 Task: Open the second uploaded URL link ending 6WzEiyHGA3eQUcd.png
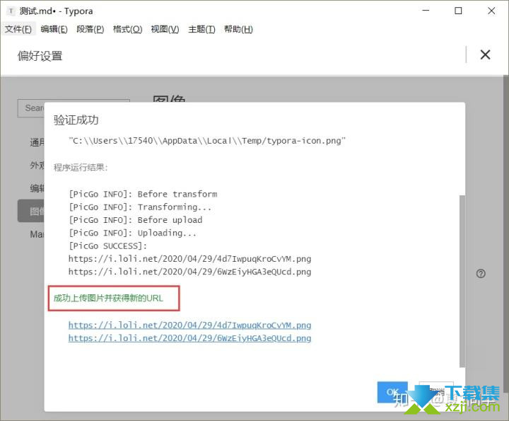[x=189, y=338]
